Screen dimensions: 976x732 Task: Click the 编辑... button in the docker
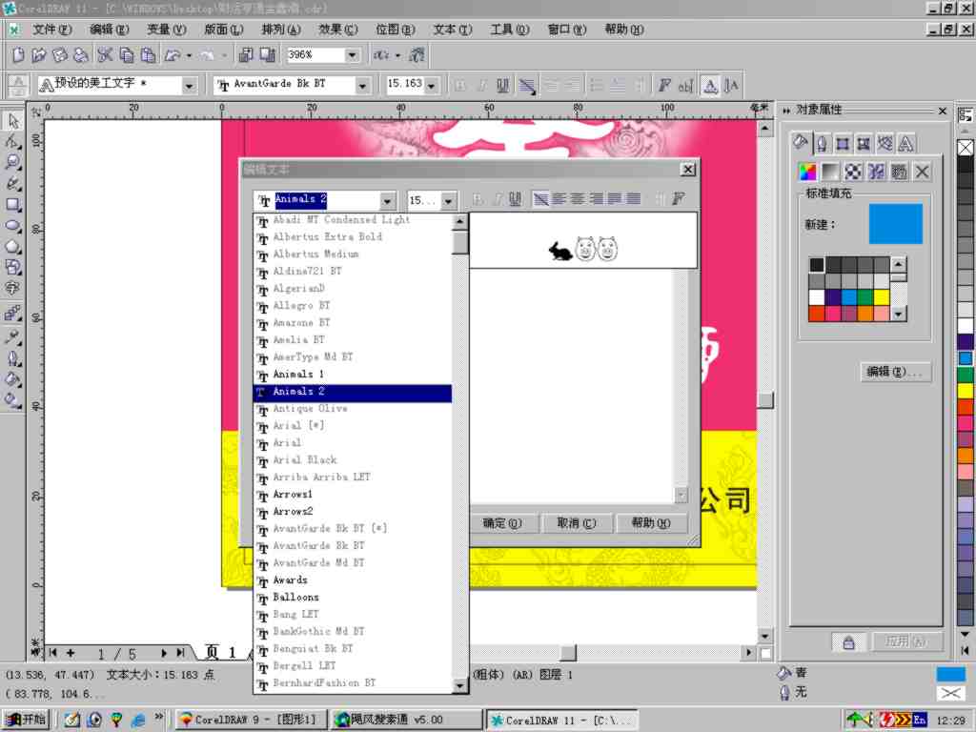pos(895,372)
